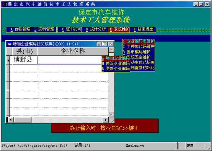Screen dimensions: 212x151
Task: Click the 博野县 county cell
Action: click(24, 60)
